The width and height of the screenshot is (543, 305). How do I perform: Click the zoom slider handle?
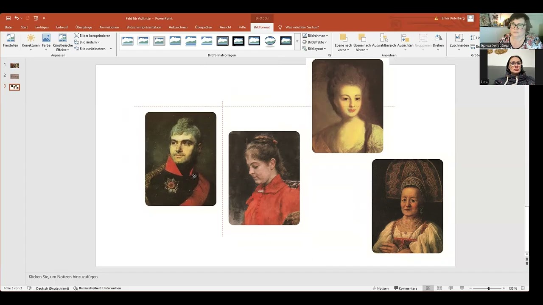click(489, 288)
